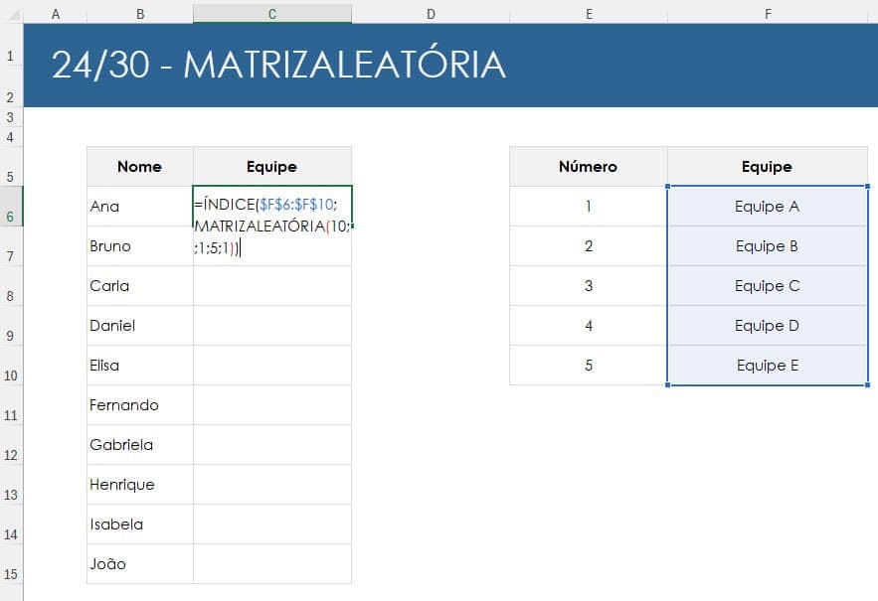Click the title cell 24/30 - MATRIZALEATÓRIA
The height and width of the screenshot is (601, 878).
pyautogui.click(x=298, y=63)
